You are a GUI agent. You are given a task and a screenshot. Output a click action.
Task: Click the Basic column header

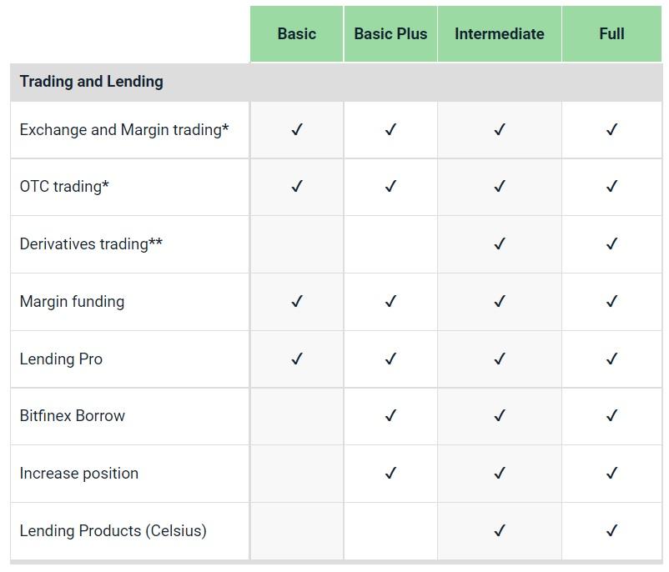[x=296, y=33]
